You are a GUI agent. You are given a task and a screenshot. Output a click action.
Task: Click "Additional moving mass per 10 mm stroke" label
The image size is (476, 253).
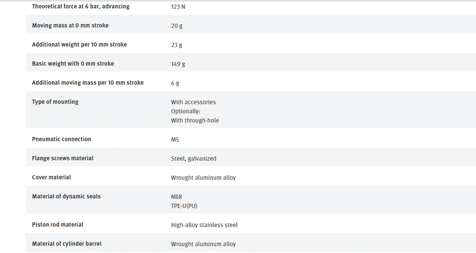pos(88,83)
